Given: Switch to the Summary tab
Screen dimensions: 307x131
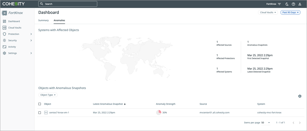Looking at the screenshot, I should [44, 20].
